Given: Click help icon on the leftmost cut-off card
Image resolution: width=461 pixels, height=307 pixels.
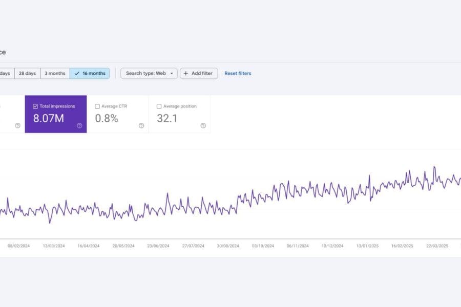Looking at the screenshot, I should tap(17, 126).
